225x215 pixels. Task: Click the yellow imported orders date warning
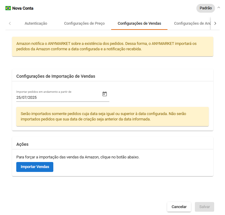pos(112,116)
